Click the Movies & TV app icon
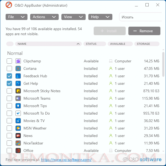The width and height of the screenshot is (166, 166). pyautogui.click(x=18, y=121)
